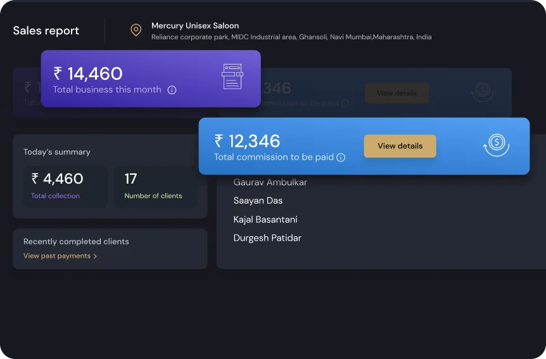Select Gaurav Ambulkar from the list
The width and height of the screenshot is (546, 359).
point(270,182)
